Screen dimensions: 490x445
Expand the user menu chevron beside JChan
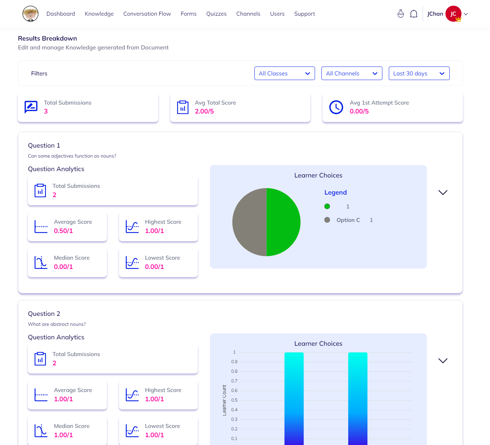[x=466, y=14]
